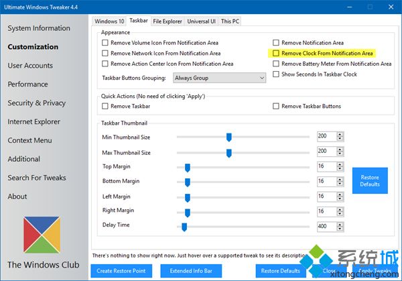Open Search For Tweaks
The height and width of the screenshot is (281, 402).
click(37, 178)
